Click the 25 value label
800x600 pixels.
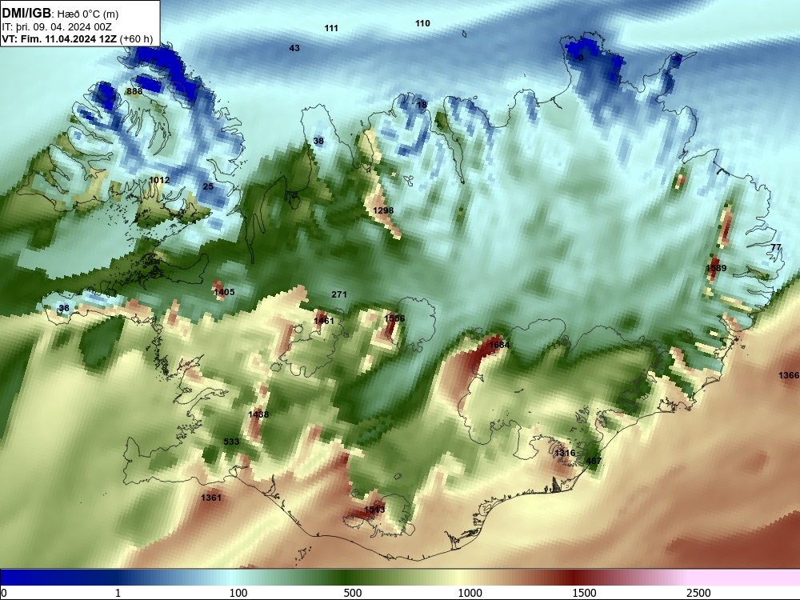(x=208, y=186)
